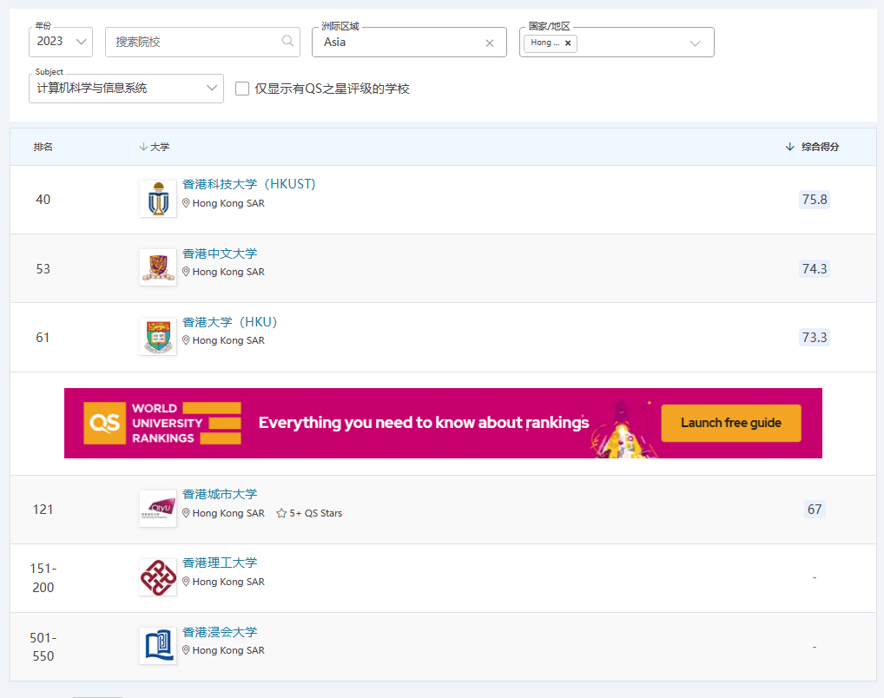884x698 pixels.
Task: Click the score 73.3 badge
Action: pyautogui.click(x=814, y=338)
